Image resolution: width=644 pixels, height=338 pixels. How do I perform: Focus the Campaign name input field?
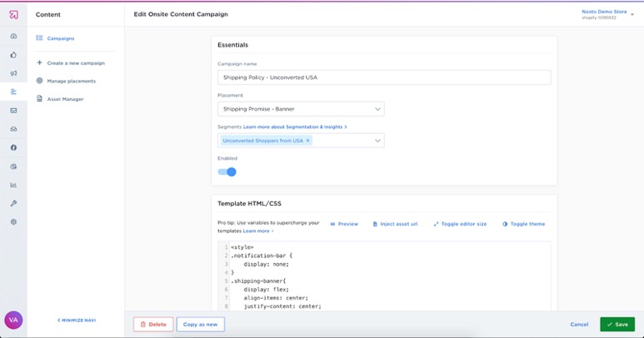(384, 77)
